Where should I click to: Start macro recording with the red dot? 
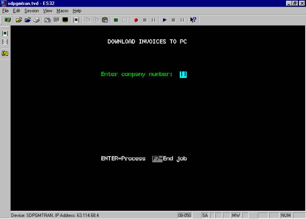tap(136, 20)
